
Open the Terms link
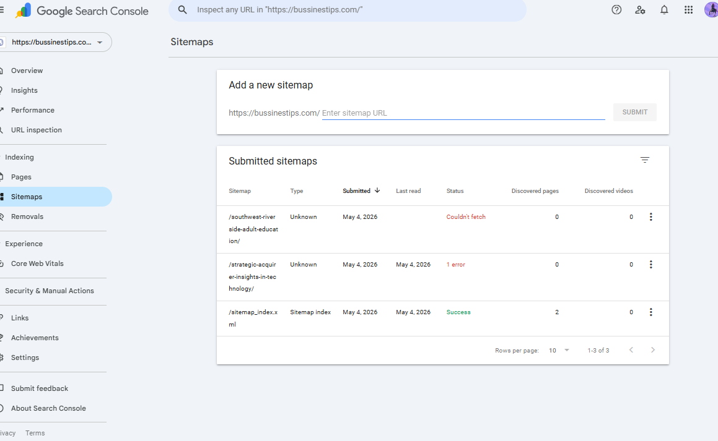(x=35, y=433)
